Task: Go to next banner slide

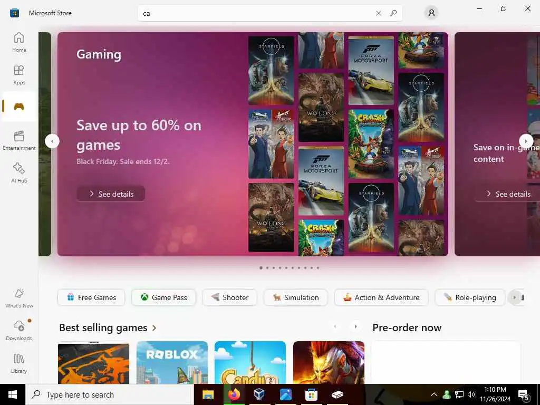Action: 526,141
